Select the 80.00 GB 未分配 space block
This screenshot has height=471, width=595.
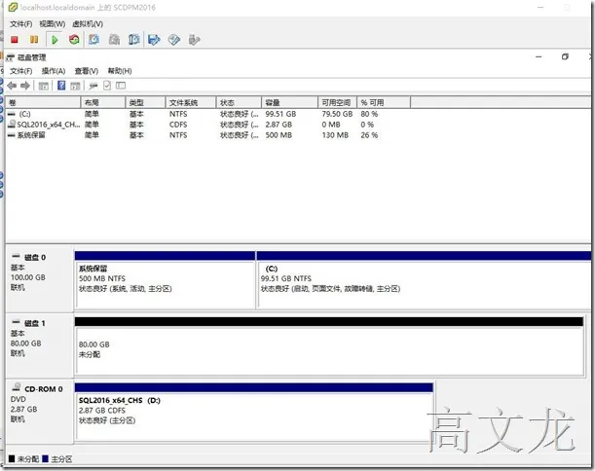point(329,345)
